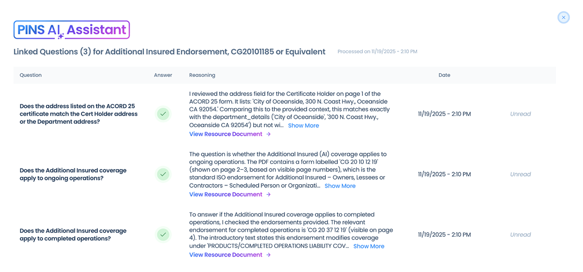Viewport: 583px width, 272px height.
Task: Click the Date column header
Action: [444, 75]
